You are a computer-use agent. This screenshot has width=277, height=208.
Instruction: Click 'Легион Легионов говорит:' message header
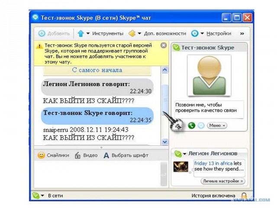pos(87,84)
